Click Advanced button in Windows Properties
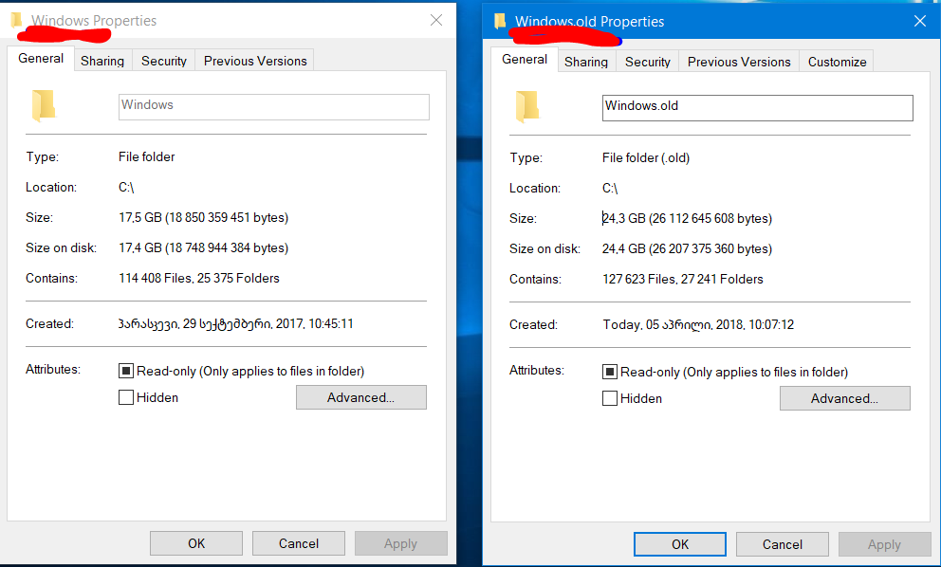Screen dimensions: 941x567 tap(361, 397)
